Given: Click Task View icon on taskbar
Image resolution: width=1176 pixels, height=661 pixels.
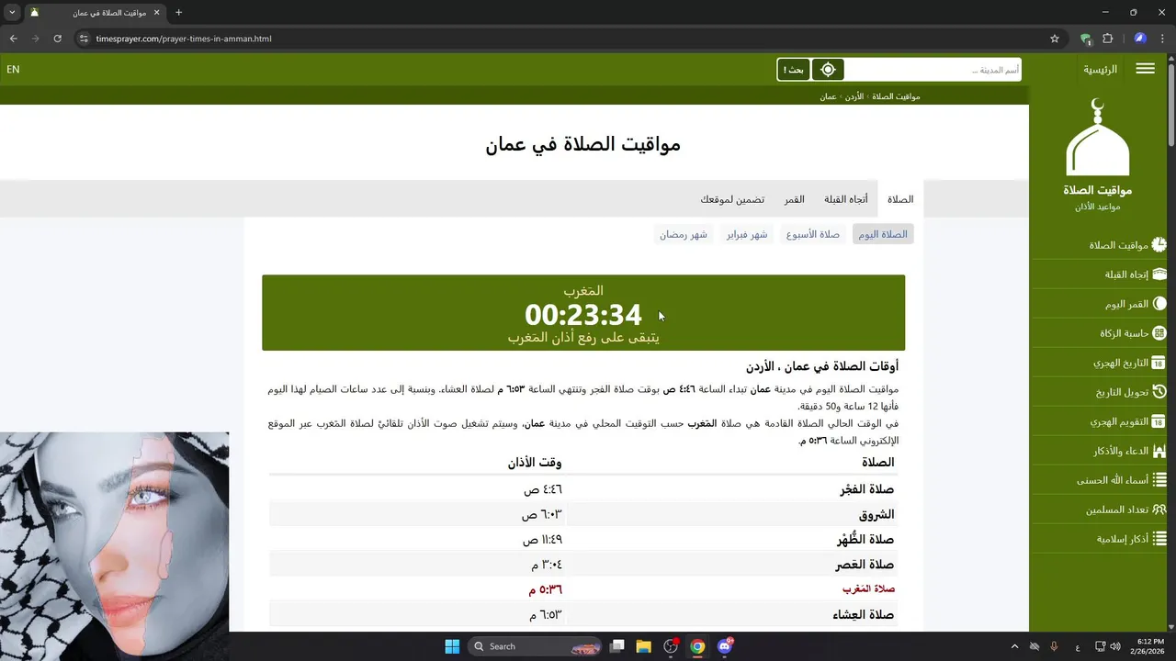Looking at the screenshot, I should 617,646.
